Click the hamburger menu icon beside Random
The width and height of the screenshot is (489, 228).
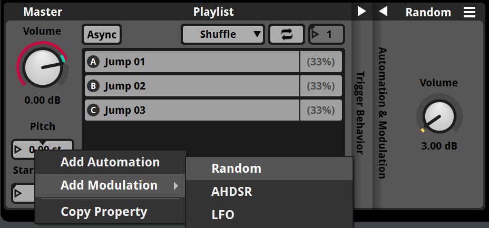[x=469, y=12]
